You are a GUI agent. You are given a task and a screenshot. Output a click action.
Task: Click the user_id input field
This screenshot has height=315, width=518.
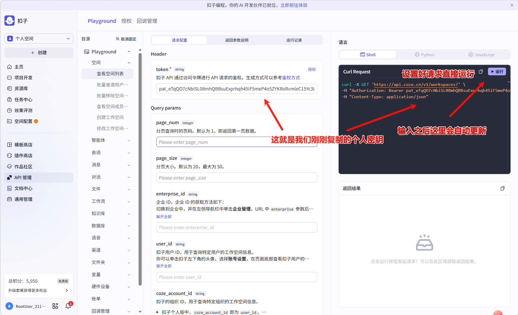click(x=237, y=277)
